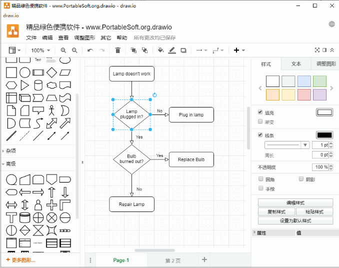The width and height of the screenshot is (339, 268).
Task: Choose the light blue style swatch
Action: pyautogui.click(x=304, y=81)
